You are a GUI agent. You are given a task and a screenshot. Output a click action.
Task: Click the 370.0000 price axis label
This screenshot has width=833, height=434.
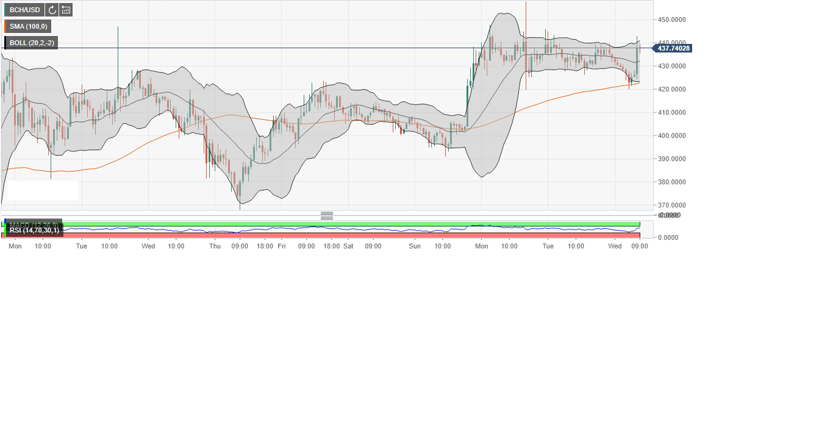672,205
